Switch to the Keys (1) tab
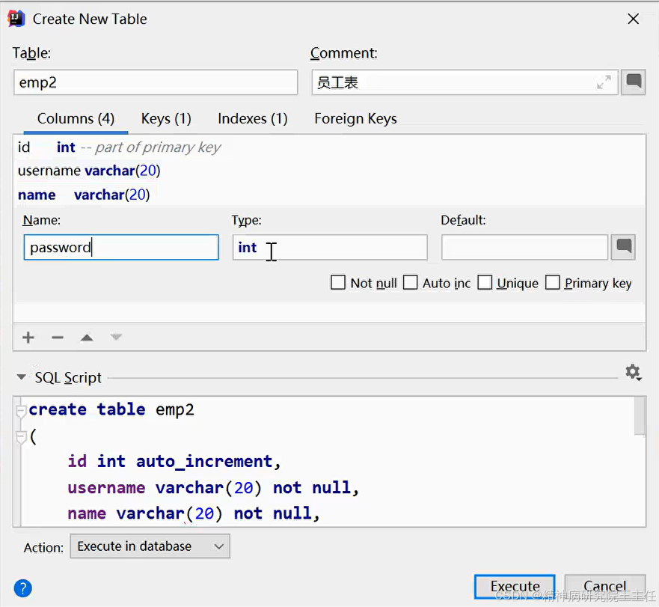The height and width of the screenshot is (607, 659). coord(165,118)
